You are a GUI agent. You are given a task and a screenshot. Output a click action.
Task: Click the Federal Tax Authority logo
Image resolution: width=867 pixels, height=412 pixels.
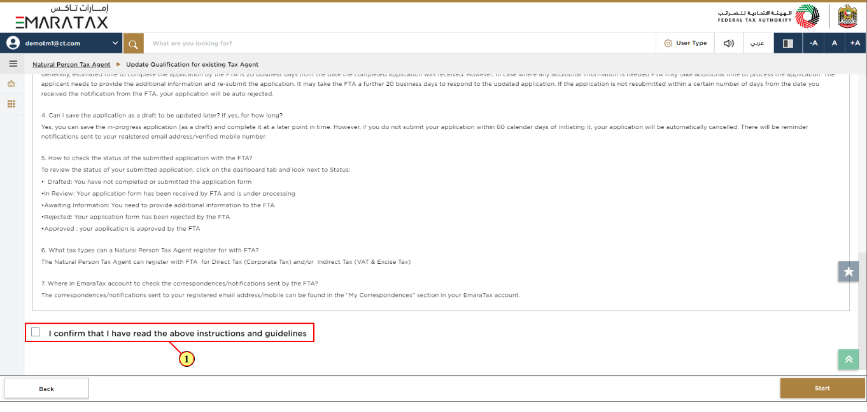click(768, 17)
